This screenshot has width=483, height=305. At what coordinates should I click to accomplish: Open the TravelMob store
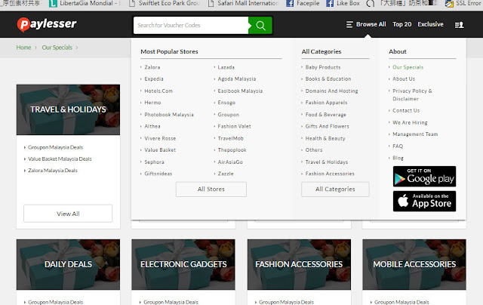(230, 138)
